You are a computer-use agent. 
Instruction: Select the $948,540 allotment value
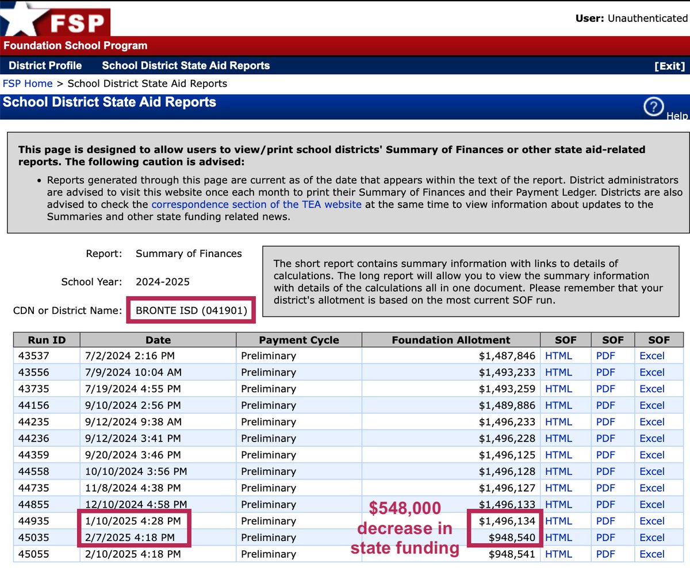512,538
